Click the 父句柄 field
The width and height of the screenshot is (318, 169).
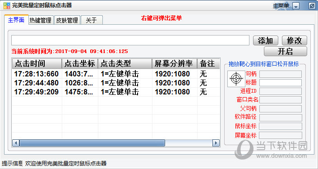[x=281, y=109]
